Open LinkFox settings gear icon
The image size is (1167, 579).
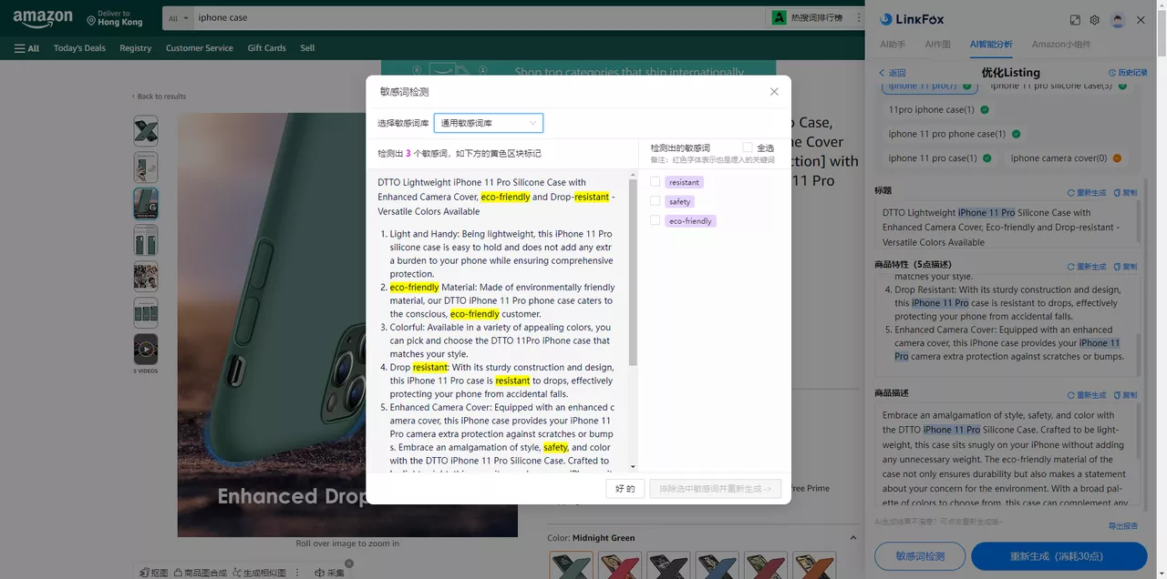(1094, 20)
